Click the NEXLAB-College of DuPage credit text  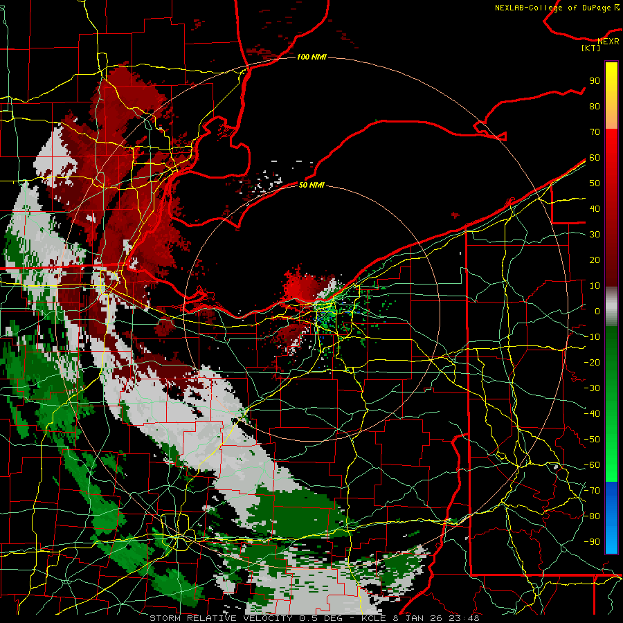[554, 8]
